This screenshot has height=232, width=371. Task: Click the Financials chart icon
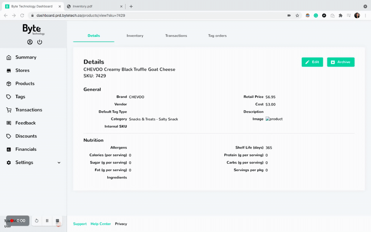point(9,149)
